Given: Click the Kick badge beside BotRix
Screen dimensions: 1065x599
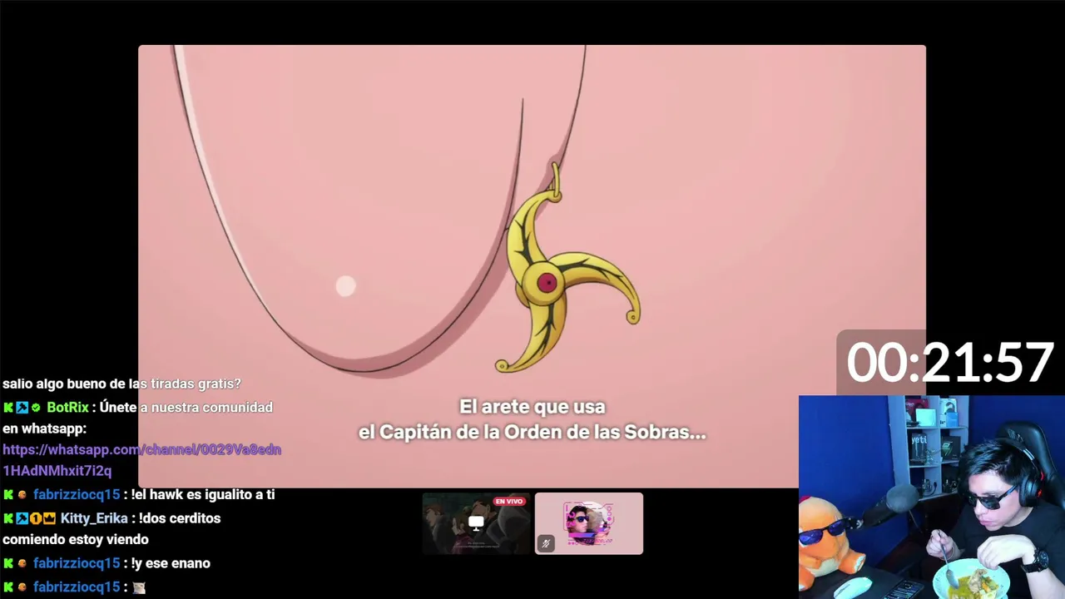Looking at the screenshot, I should click(x=8, y=408).
